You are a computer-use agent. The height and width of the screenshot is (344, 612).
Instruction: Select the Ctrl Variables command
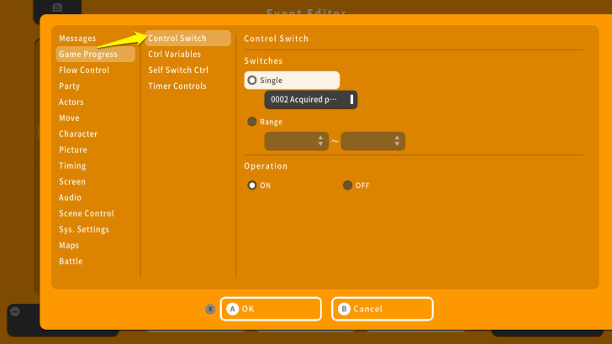click(x=175, y=55)
